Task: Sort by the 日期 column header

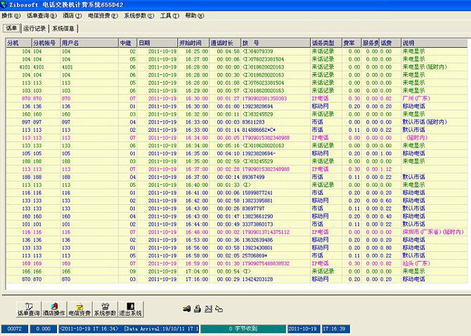Action: coord(157,43)
